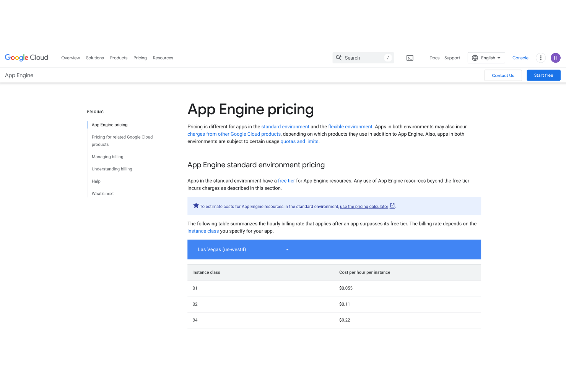Screen dimensions: 566x377
Task: Open the Overview menu
Action: pyautogui.click(x=71, y=58)
